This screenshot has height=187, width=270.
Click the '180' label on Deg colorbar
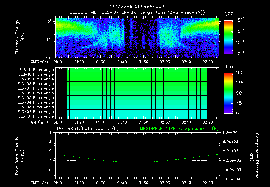[x=240, y=73]
